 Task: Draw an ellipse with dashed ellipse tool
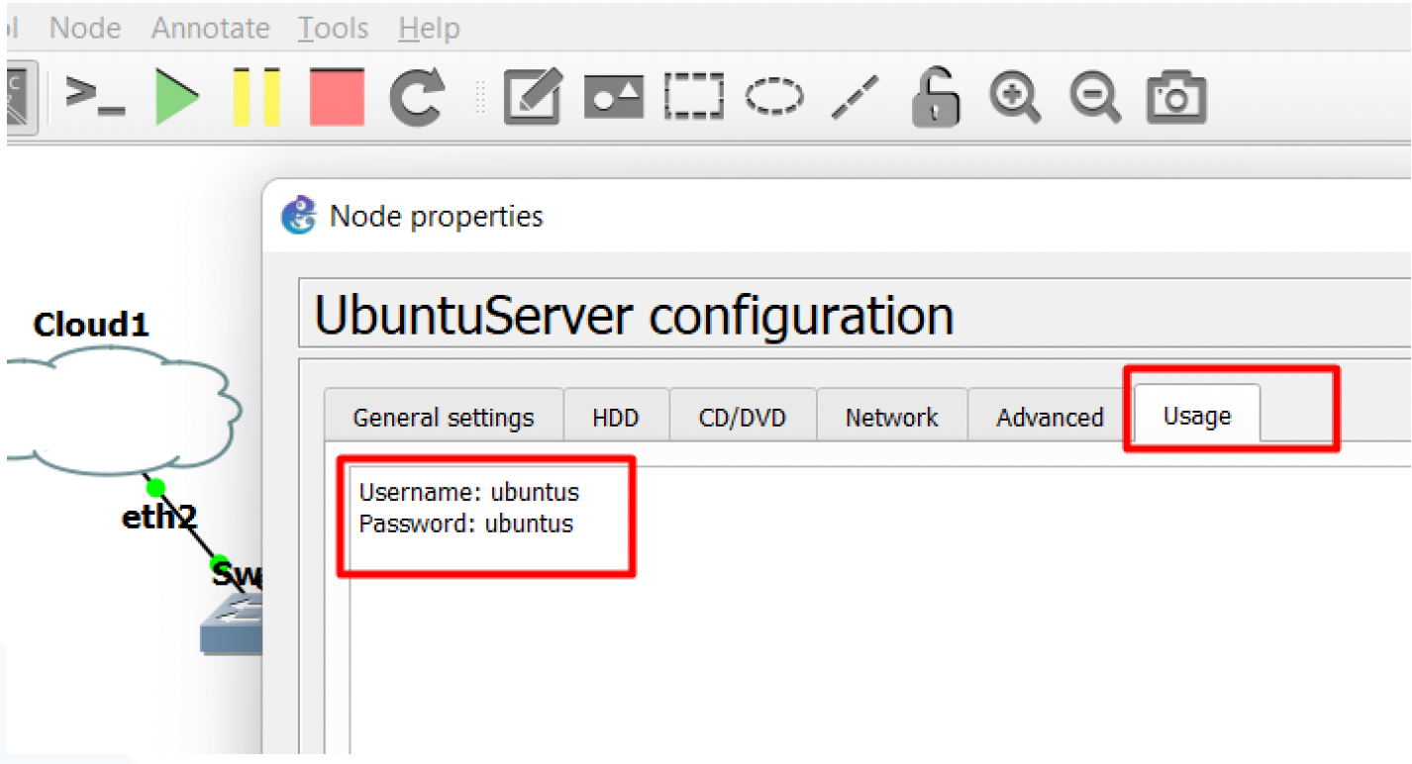click(773, 97)
